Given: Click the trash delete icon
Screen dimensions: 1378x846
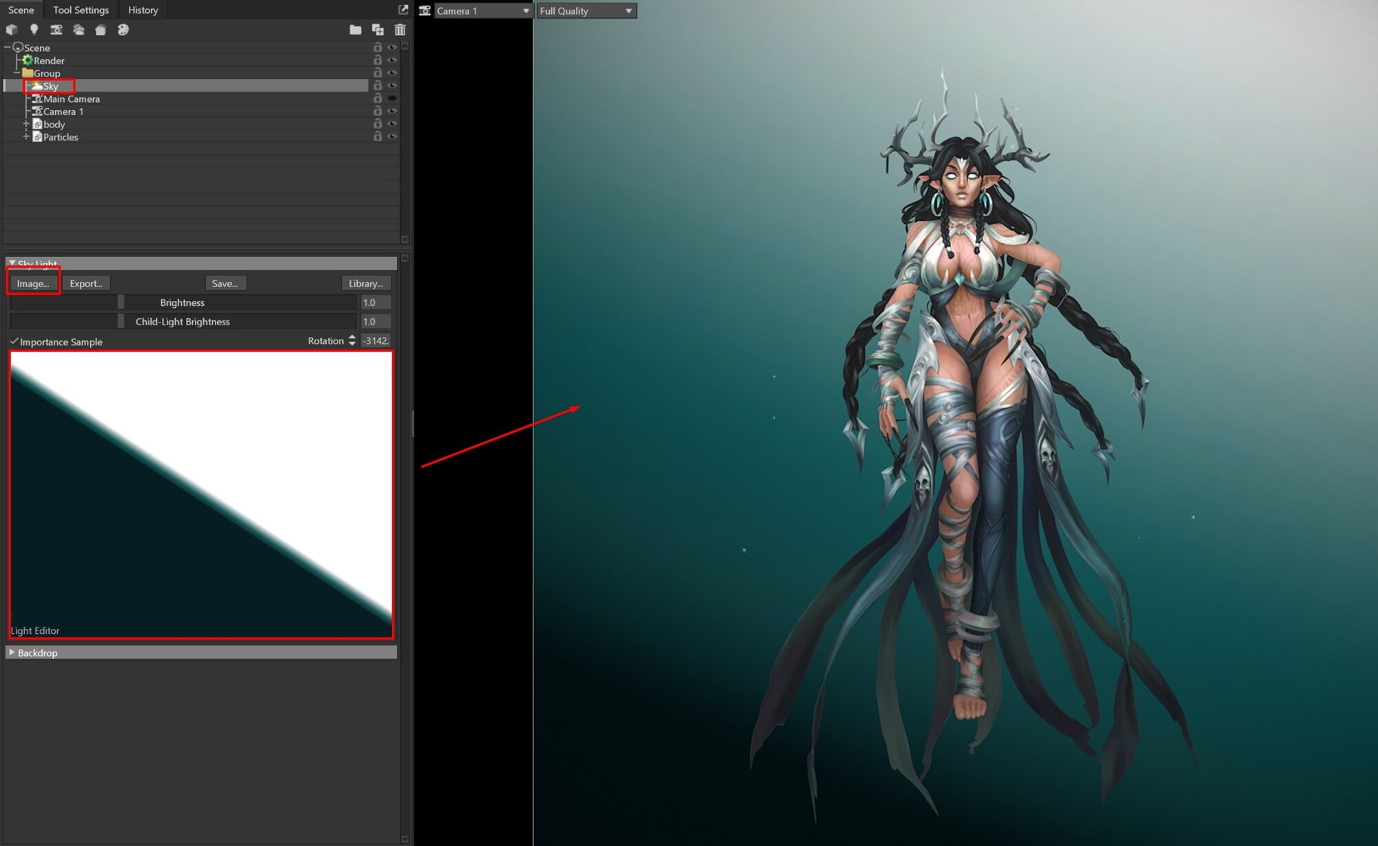Looking at the screenshot, I should [x=400, y=30].
